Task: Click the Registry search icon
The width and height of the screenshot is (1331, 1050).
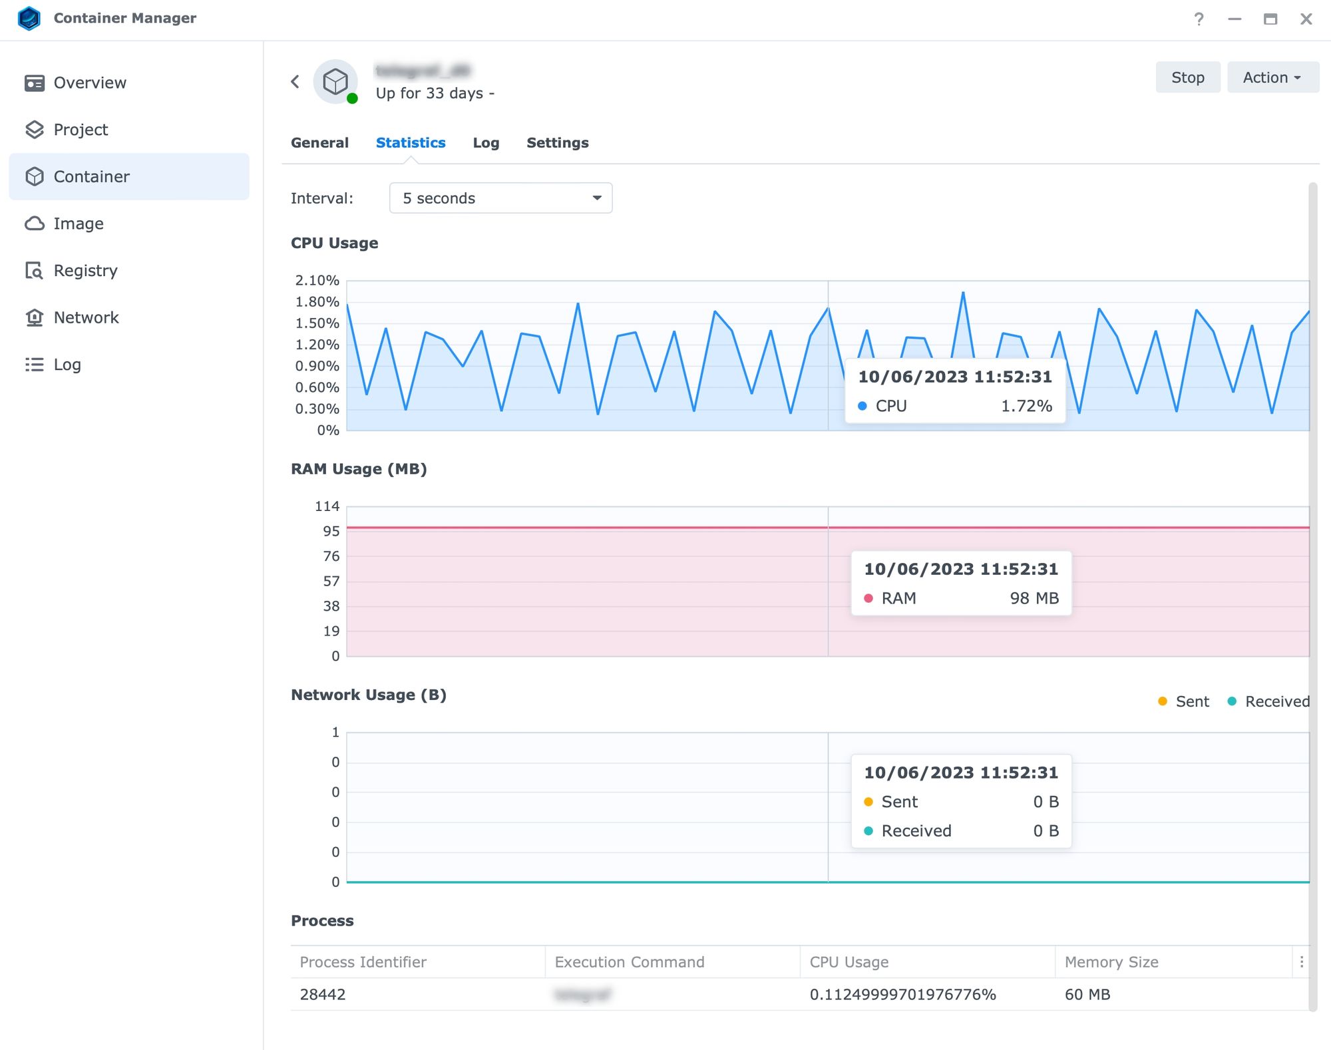Action: (x=34, y=271)
